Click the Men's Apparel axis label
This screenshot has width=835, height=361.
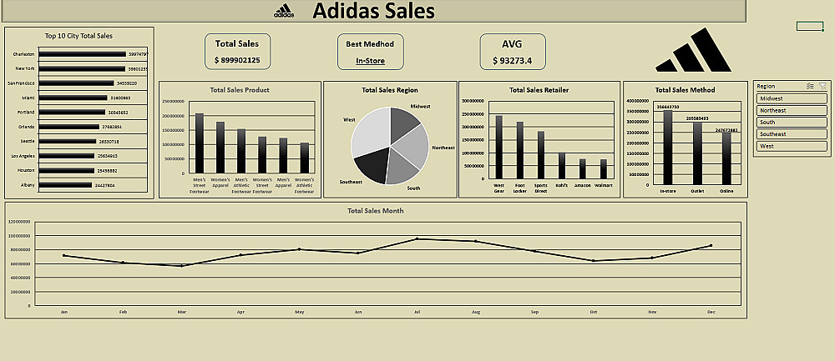283,183
